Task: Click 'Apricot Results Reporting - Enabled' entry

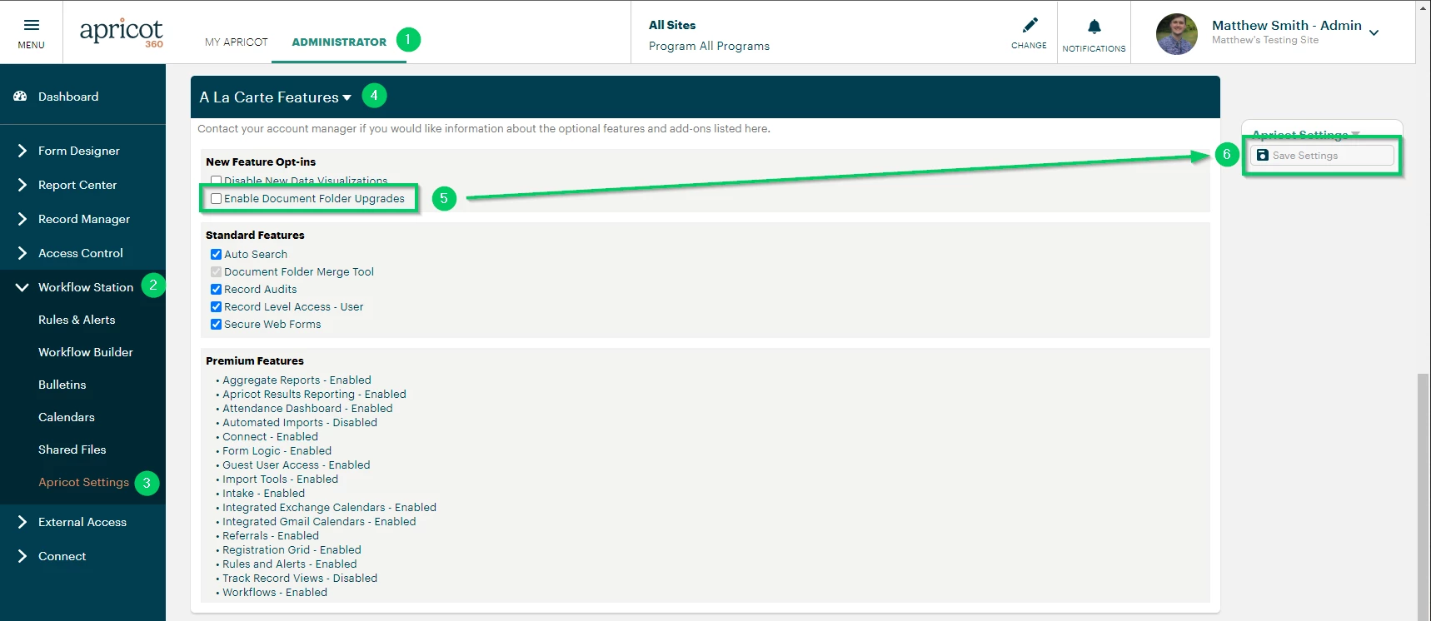Action: (314, 394)
